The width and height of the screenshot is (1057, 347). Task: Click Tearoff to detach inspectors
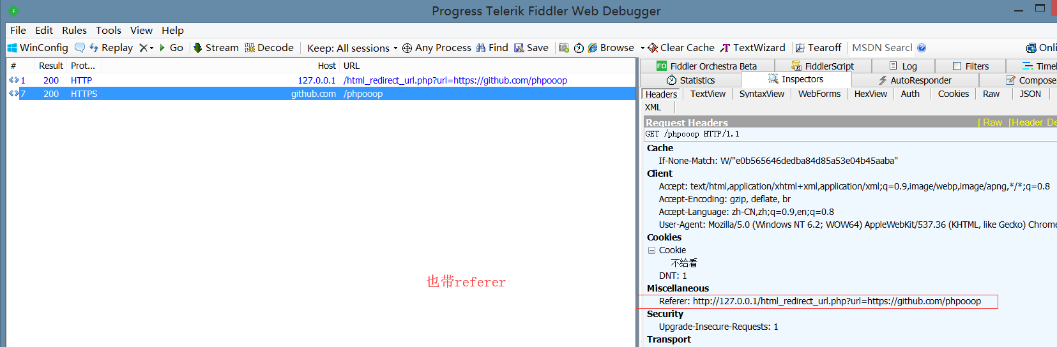tap(818, 48)
